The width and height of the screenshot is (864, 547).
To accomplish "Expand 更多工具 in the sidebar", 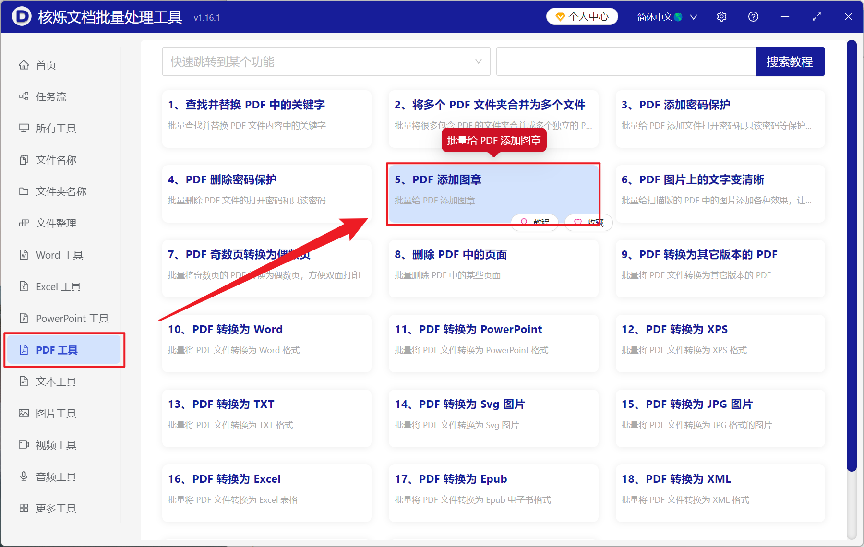I will click(x=55, y=508).
